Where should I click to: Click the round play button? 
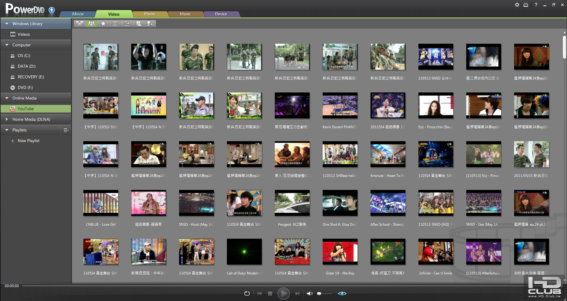pyautogui.click(x=284, y=293)
